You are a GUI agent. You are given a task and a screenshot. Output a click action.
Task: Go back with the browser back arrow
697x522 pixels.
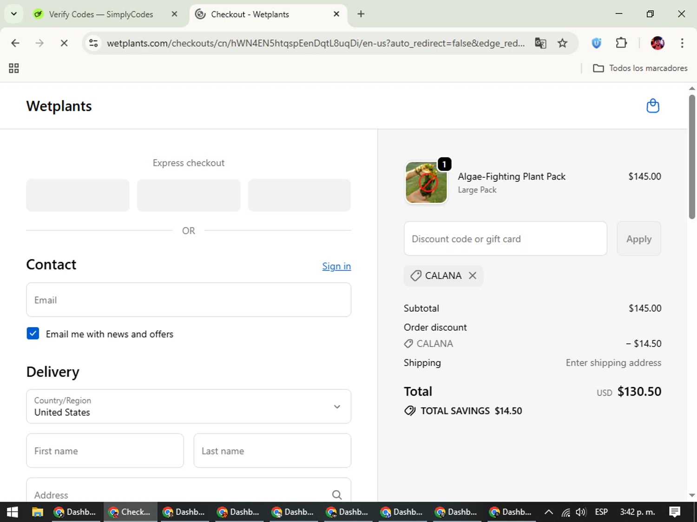15,43
